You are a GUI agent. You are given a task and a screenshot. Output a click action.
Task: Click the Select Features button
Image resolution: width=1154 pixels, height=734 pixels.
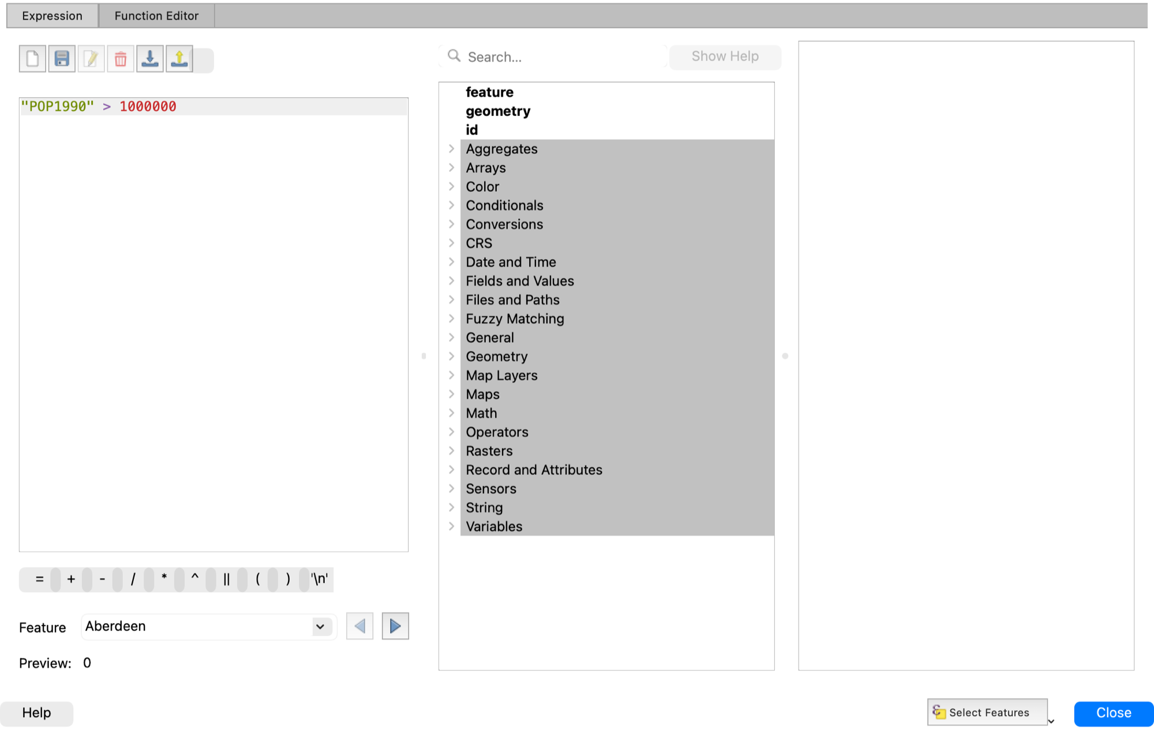pyautogui.click(x=987, y=713)
